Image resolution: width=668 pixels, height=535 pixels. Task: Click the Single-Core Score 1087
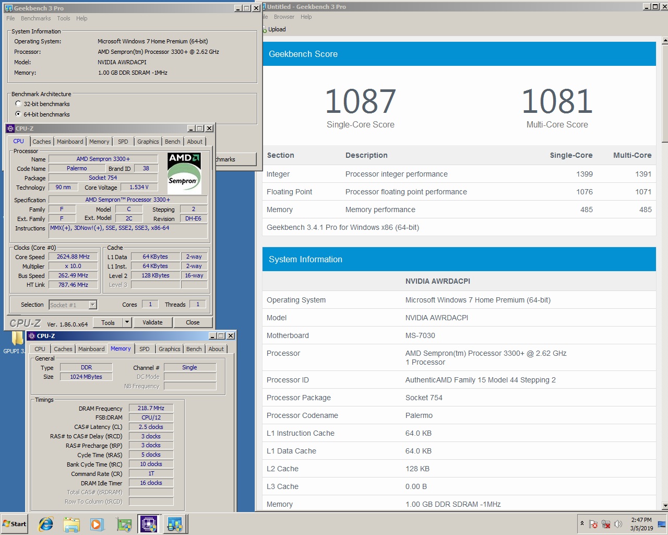[x=360, y=101]
